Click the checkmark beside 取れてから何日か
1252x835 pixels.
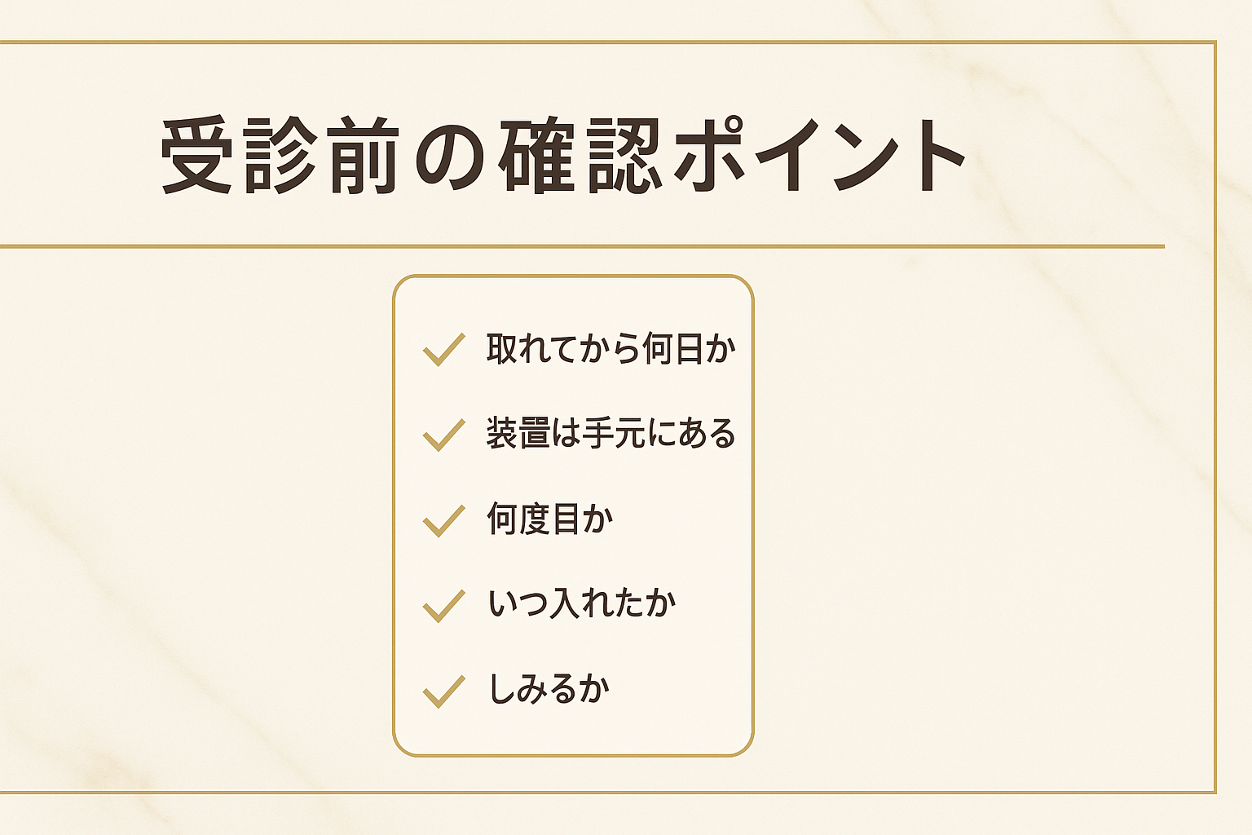(443, 350)
